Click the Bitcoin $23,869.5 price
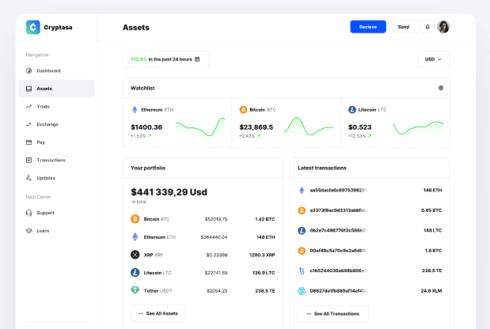Image resolution: width=490 pixels, height=329 pixels. point(256,127)
